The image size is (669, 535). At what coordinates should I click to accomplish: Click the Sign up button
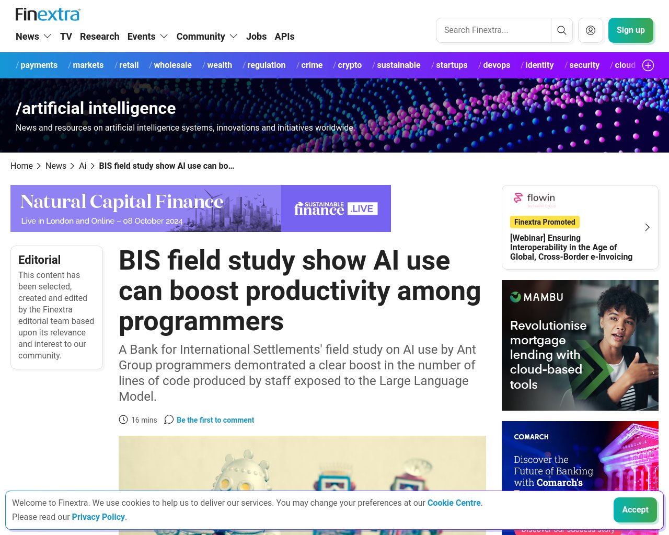tap(631, 30)
